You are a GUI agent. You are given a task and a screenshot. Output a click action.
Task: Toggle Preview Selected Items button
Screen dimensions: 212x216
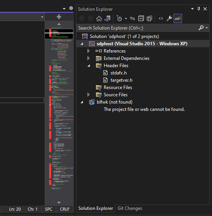click(x=178, y=18)
